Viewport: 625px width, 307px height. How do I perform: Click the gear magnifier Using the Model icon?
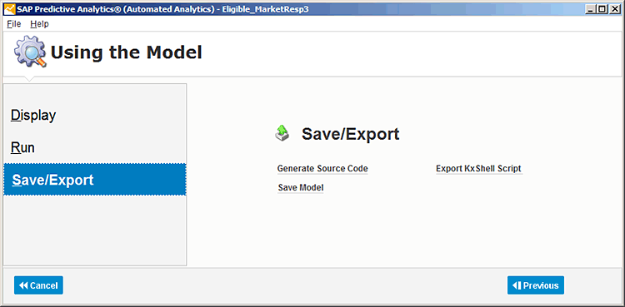point(30,52)
